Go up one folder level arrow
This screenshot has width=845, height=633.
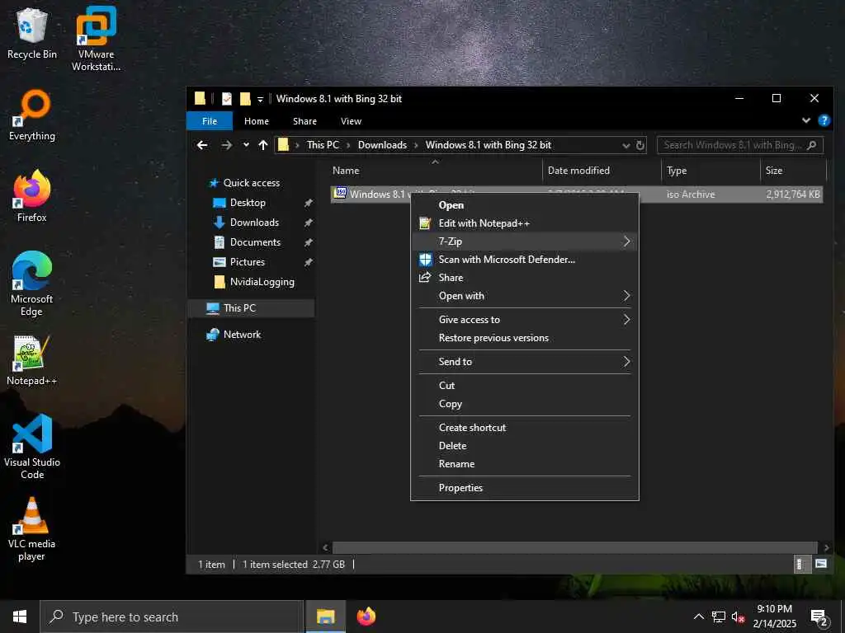tap(263, 145)
